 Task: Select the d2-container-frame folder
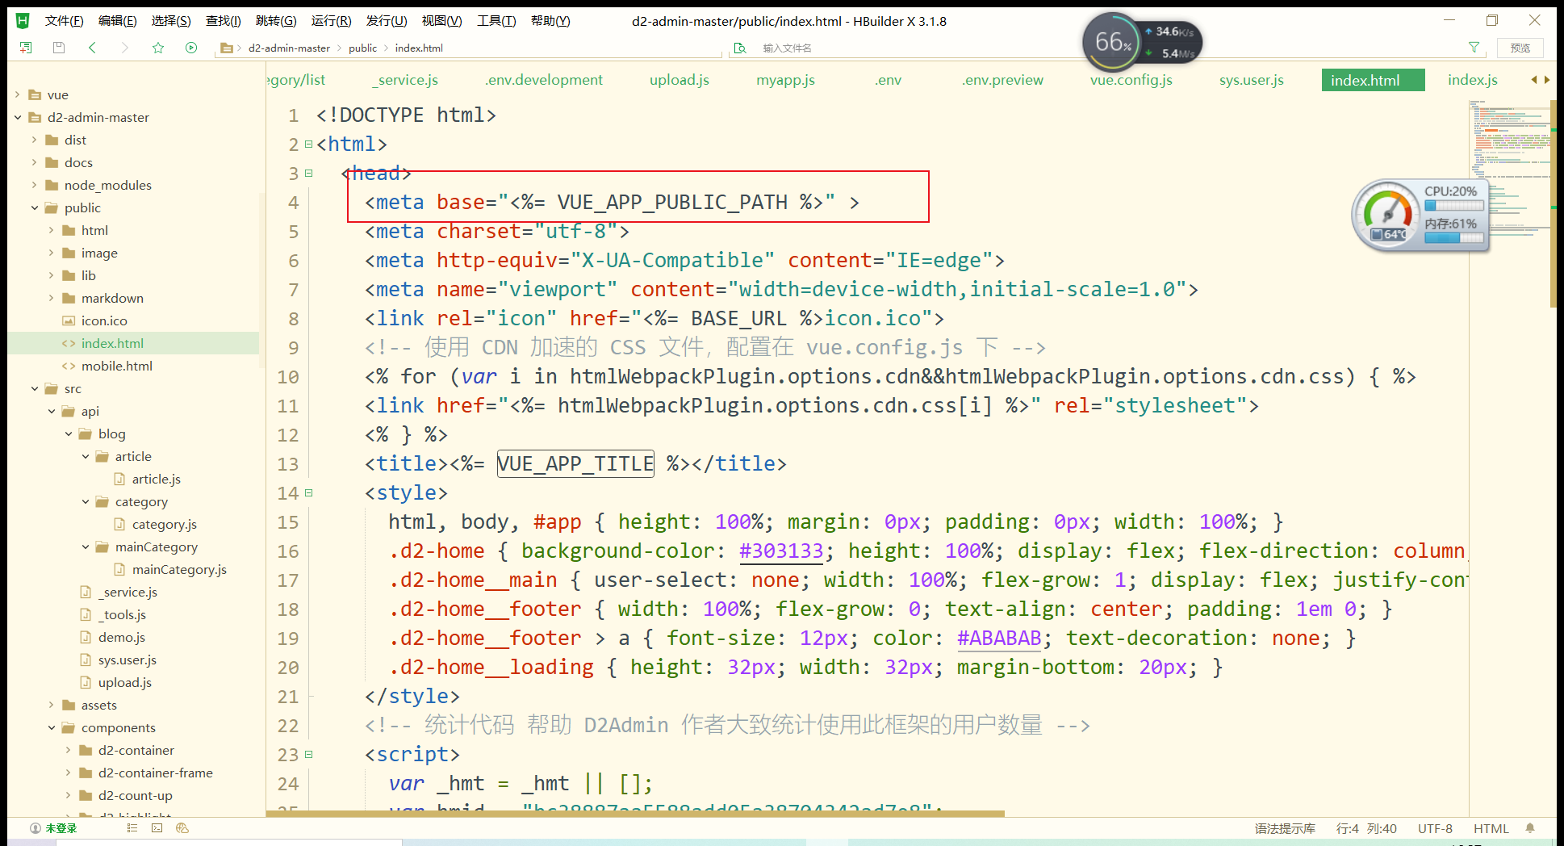click(156, 773)
